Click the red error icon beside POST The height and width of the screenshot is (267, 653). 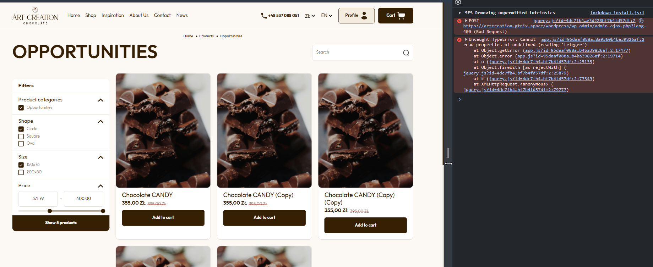coord(459,21)
